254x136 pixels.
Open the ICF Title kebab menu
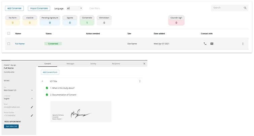[140, 81]
